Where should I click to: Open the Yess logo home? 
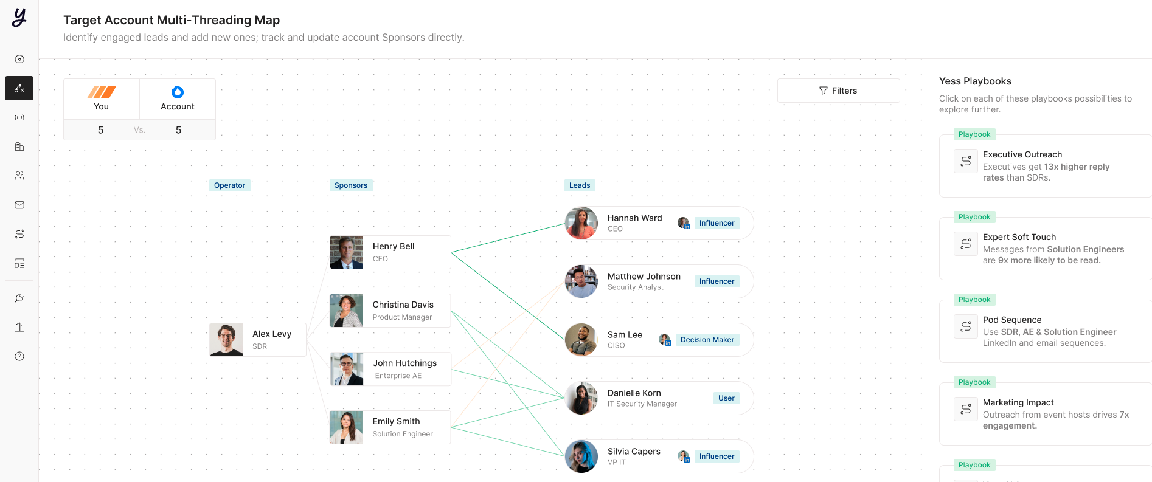pos(19,17)
